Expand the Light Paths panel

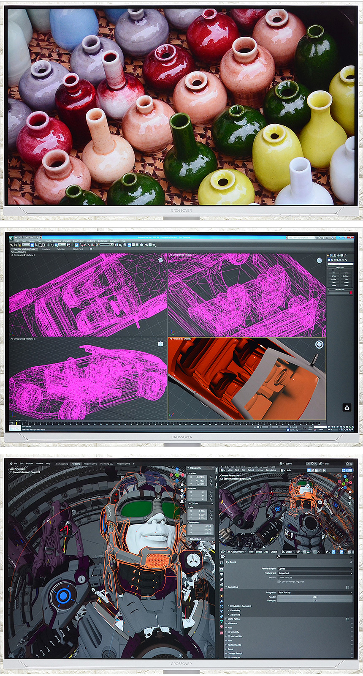[x=233, y=619]
